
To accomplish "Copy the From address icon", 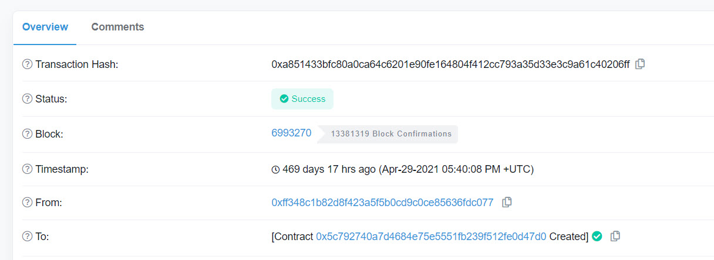I will [507, 202].
